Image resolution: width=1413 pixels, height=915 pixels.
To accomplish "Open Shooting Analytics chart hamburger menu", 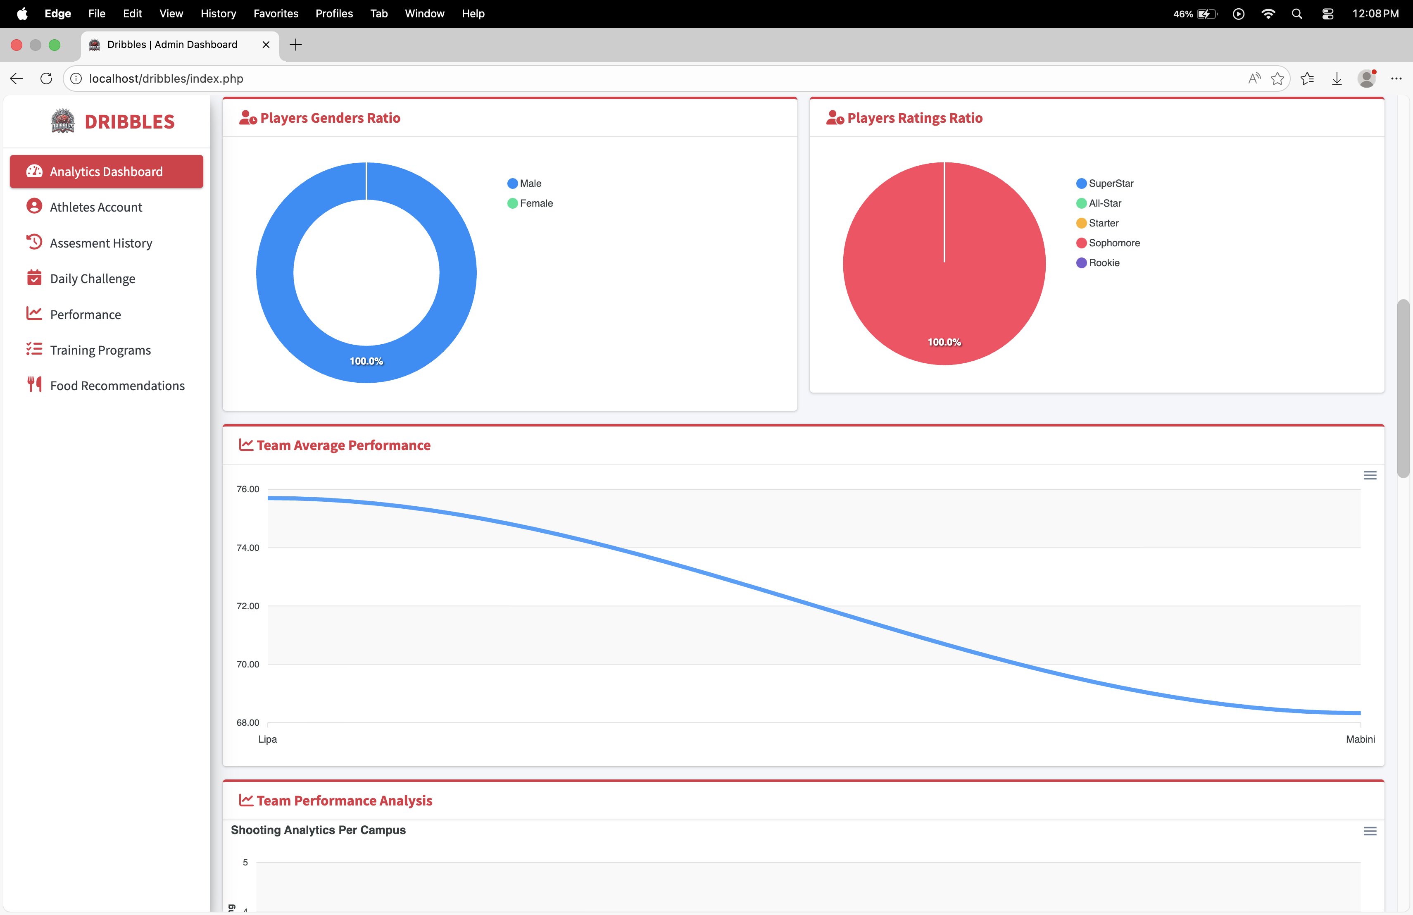I will (1370, 831).
